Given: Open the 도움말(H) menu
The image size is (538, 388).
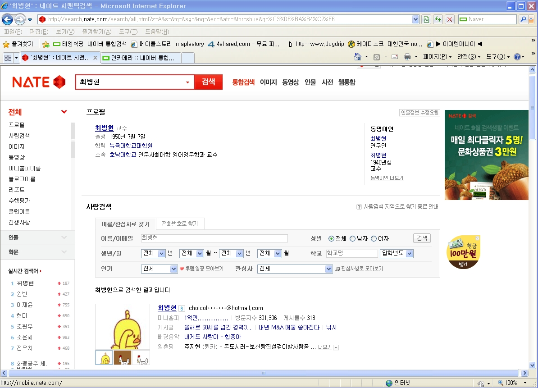Looking at the screenshot, I should click(157, 32).
